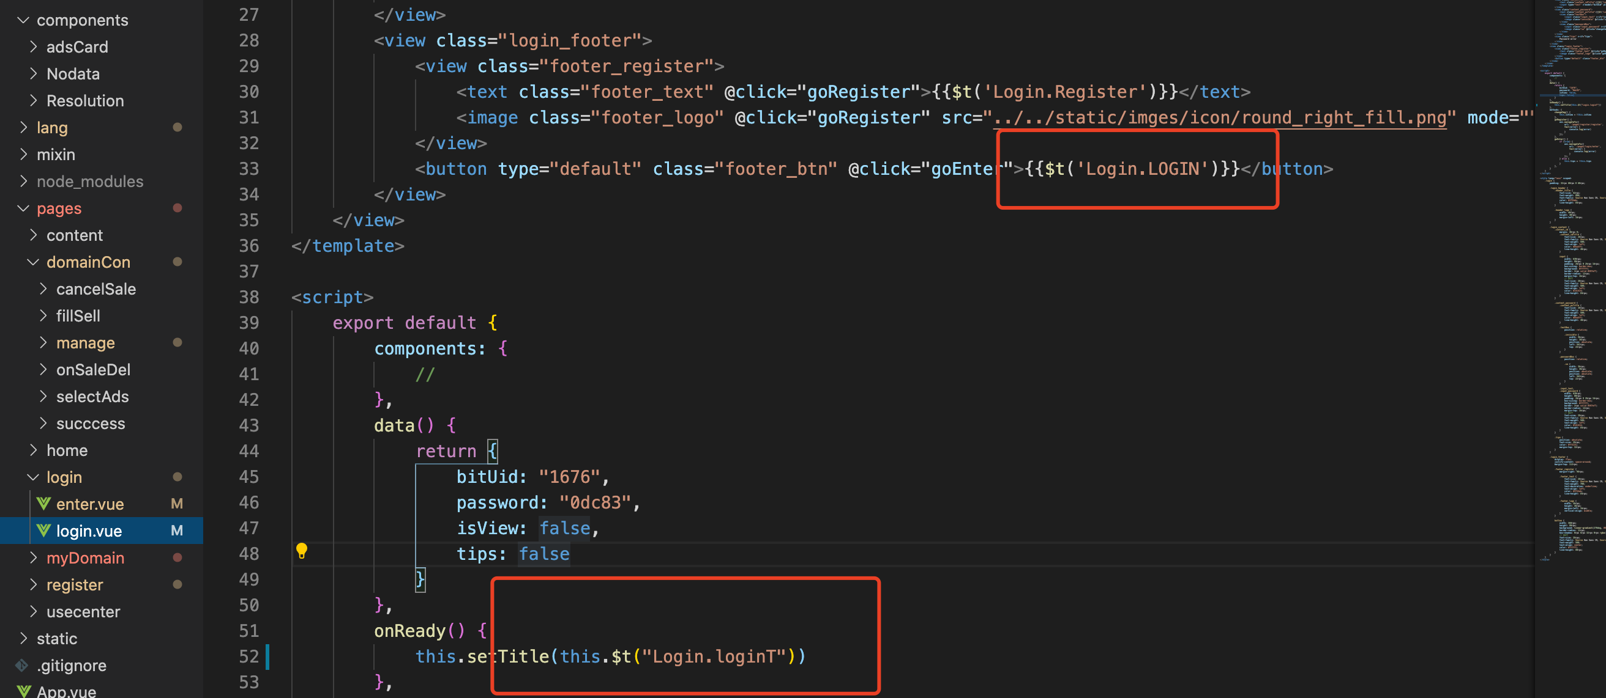The height and width of the screenshot is (698, 1606).
Task: Click line number 52 in the gutter
Action: [x=248, y=656]
